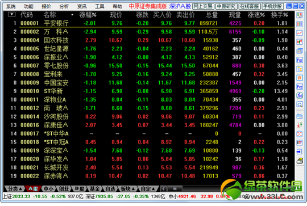307x206 pixels.
Task: Open the candlestick K-line chart sidebar icon
Action: 300,42
